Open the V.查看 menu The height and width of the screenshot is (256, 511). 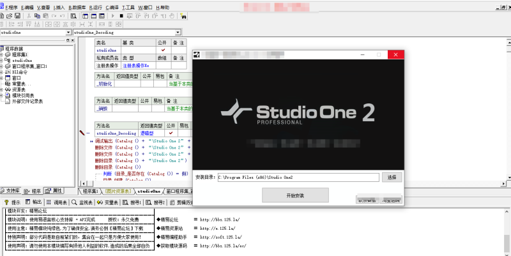(x=43, y=7)
